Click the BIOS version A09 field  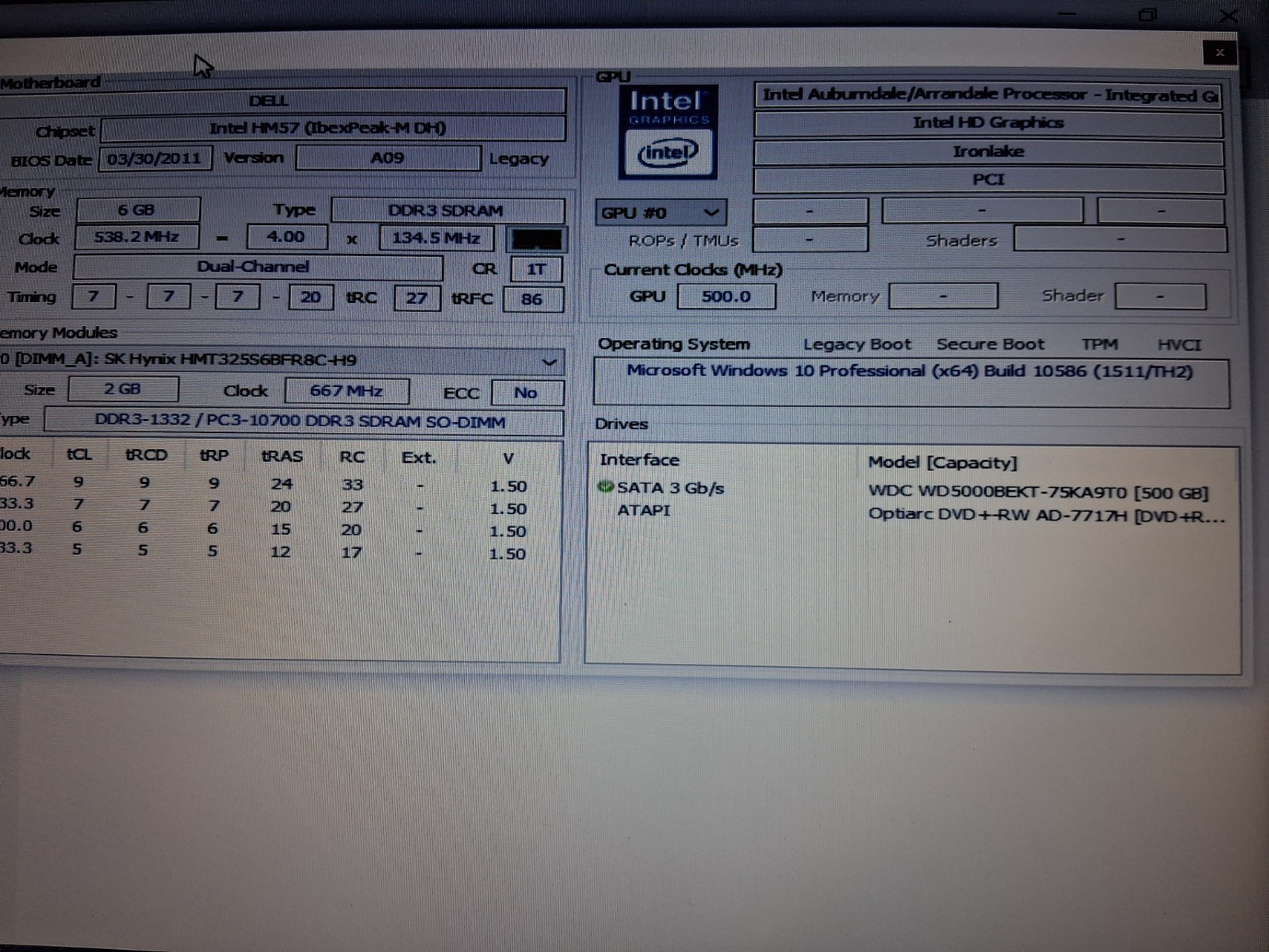click(388, 158)
